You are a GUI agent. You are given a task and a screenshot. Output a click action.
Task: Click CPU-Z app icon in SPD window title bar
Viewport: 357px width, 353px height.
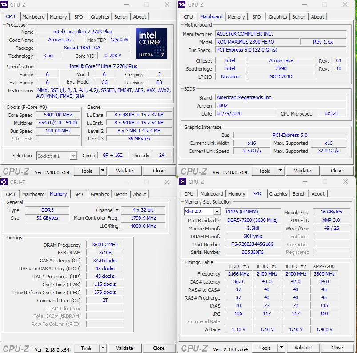(x=182, y=181)
